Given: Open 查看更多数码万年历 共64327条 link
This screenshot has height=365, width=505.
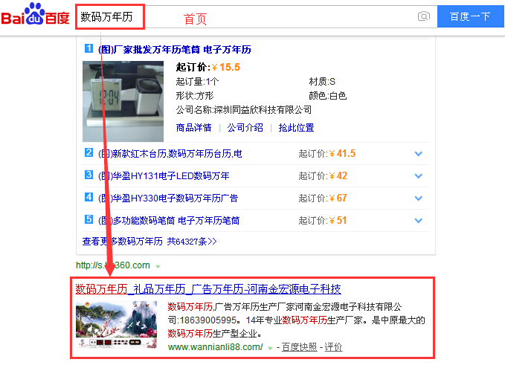Looking at the screenshot, I should point(149,242).
